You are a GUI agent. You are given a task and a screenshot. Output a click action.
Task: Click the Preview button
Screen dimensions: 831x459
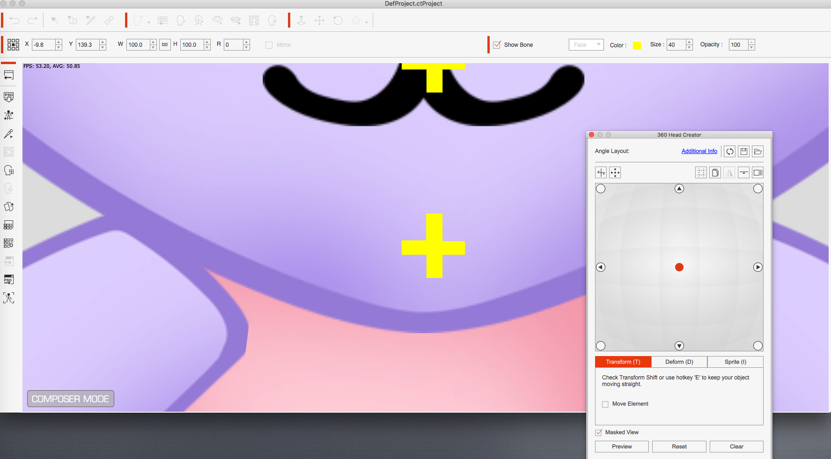(622, 447)
